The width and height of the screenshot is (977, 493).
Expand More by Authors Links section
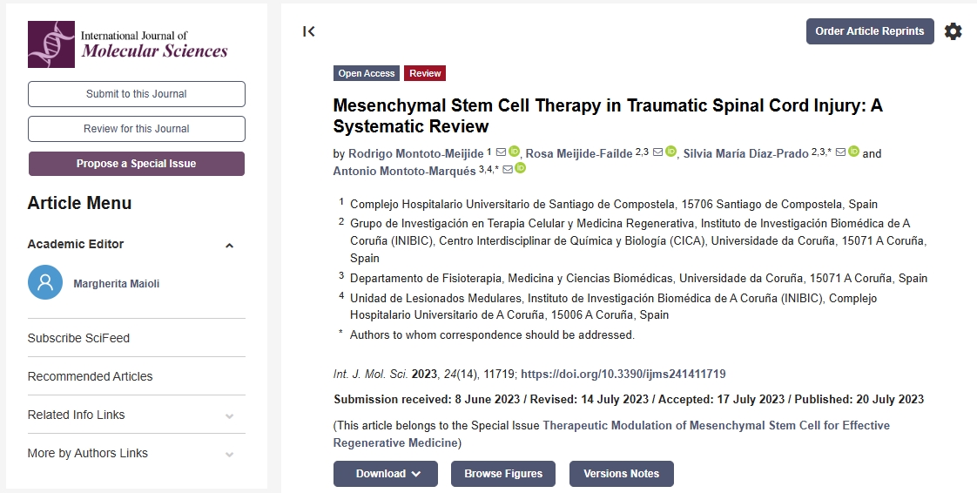coord(229,454)
